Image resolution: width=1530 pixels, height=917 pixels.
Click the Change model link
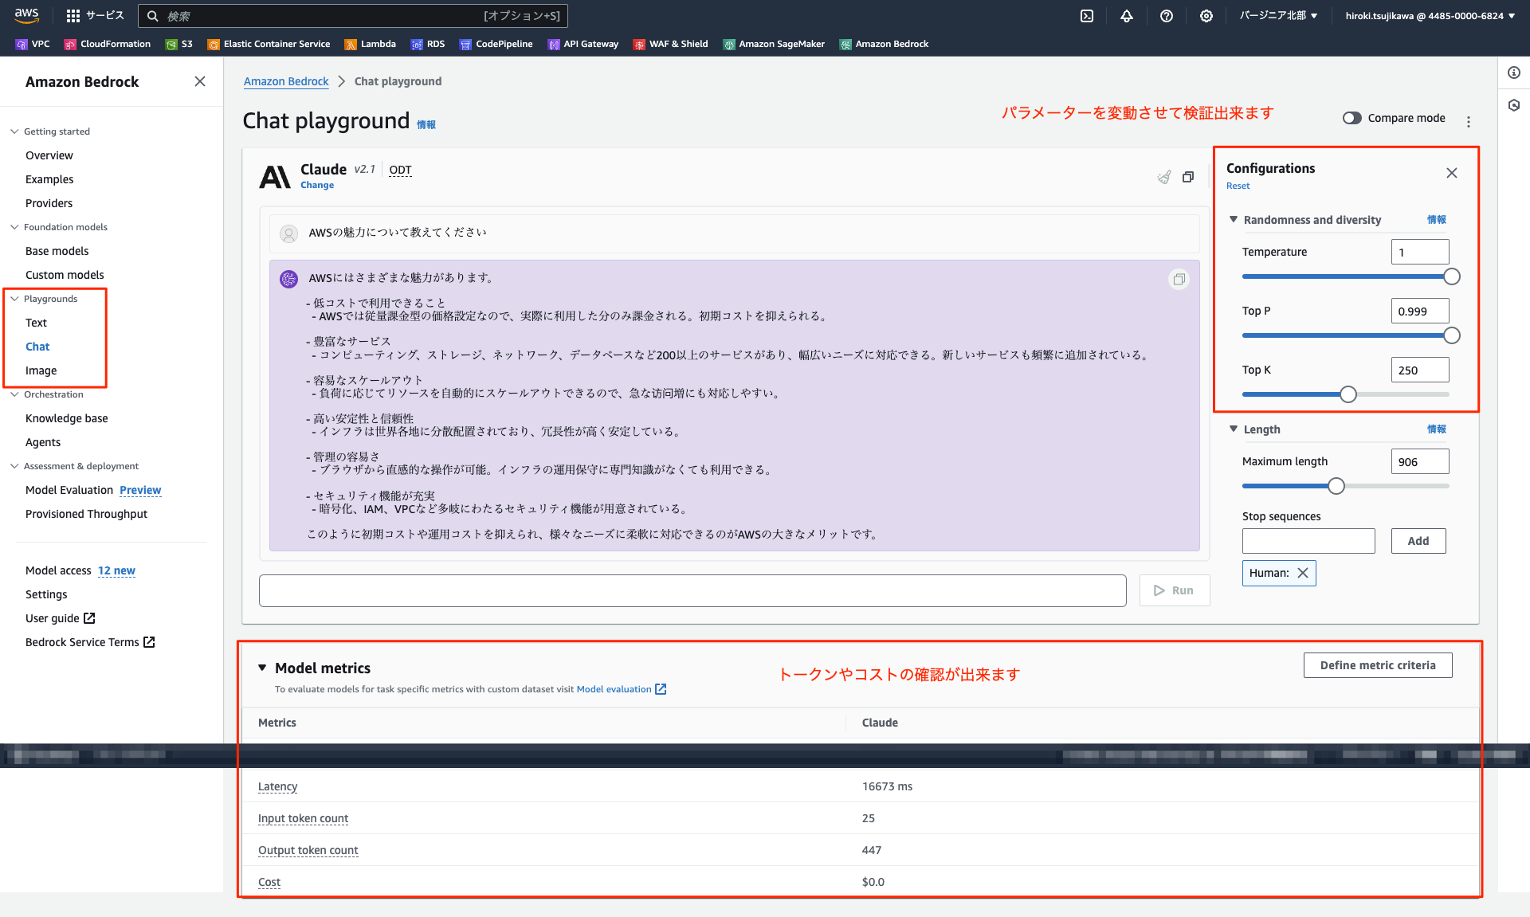(x=317, y=185)
